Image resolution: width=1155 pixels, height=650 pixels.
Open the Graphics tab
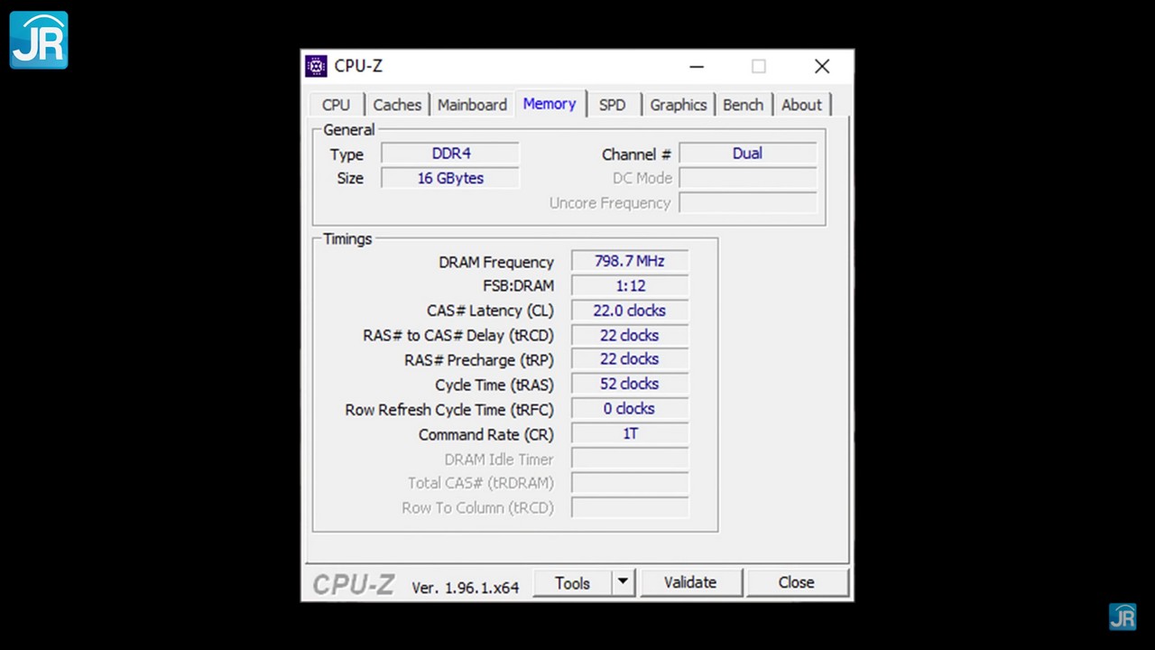679,105
